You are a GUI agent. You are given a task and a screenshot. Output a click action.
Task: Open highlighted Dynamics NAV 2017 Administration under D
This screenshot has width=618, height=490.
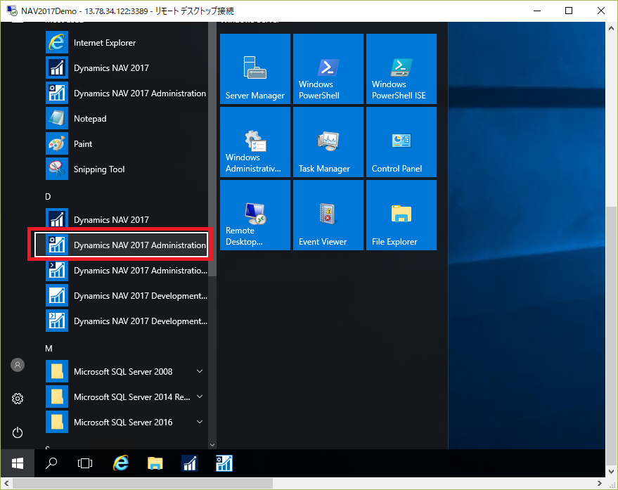point(121,245)
